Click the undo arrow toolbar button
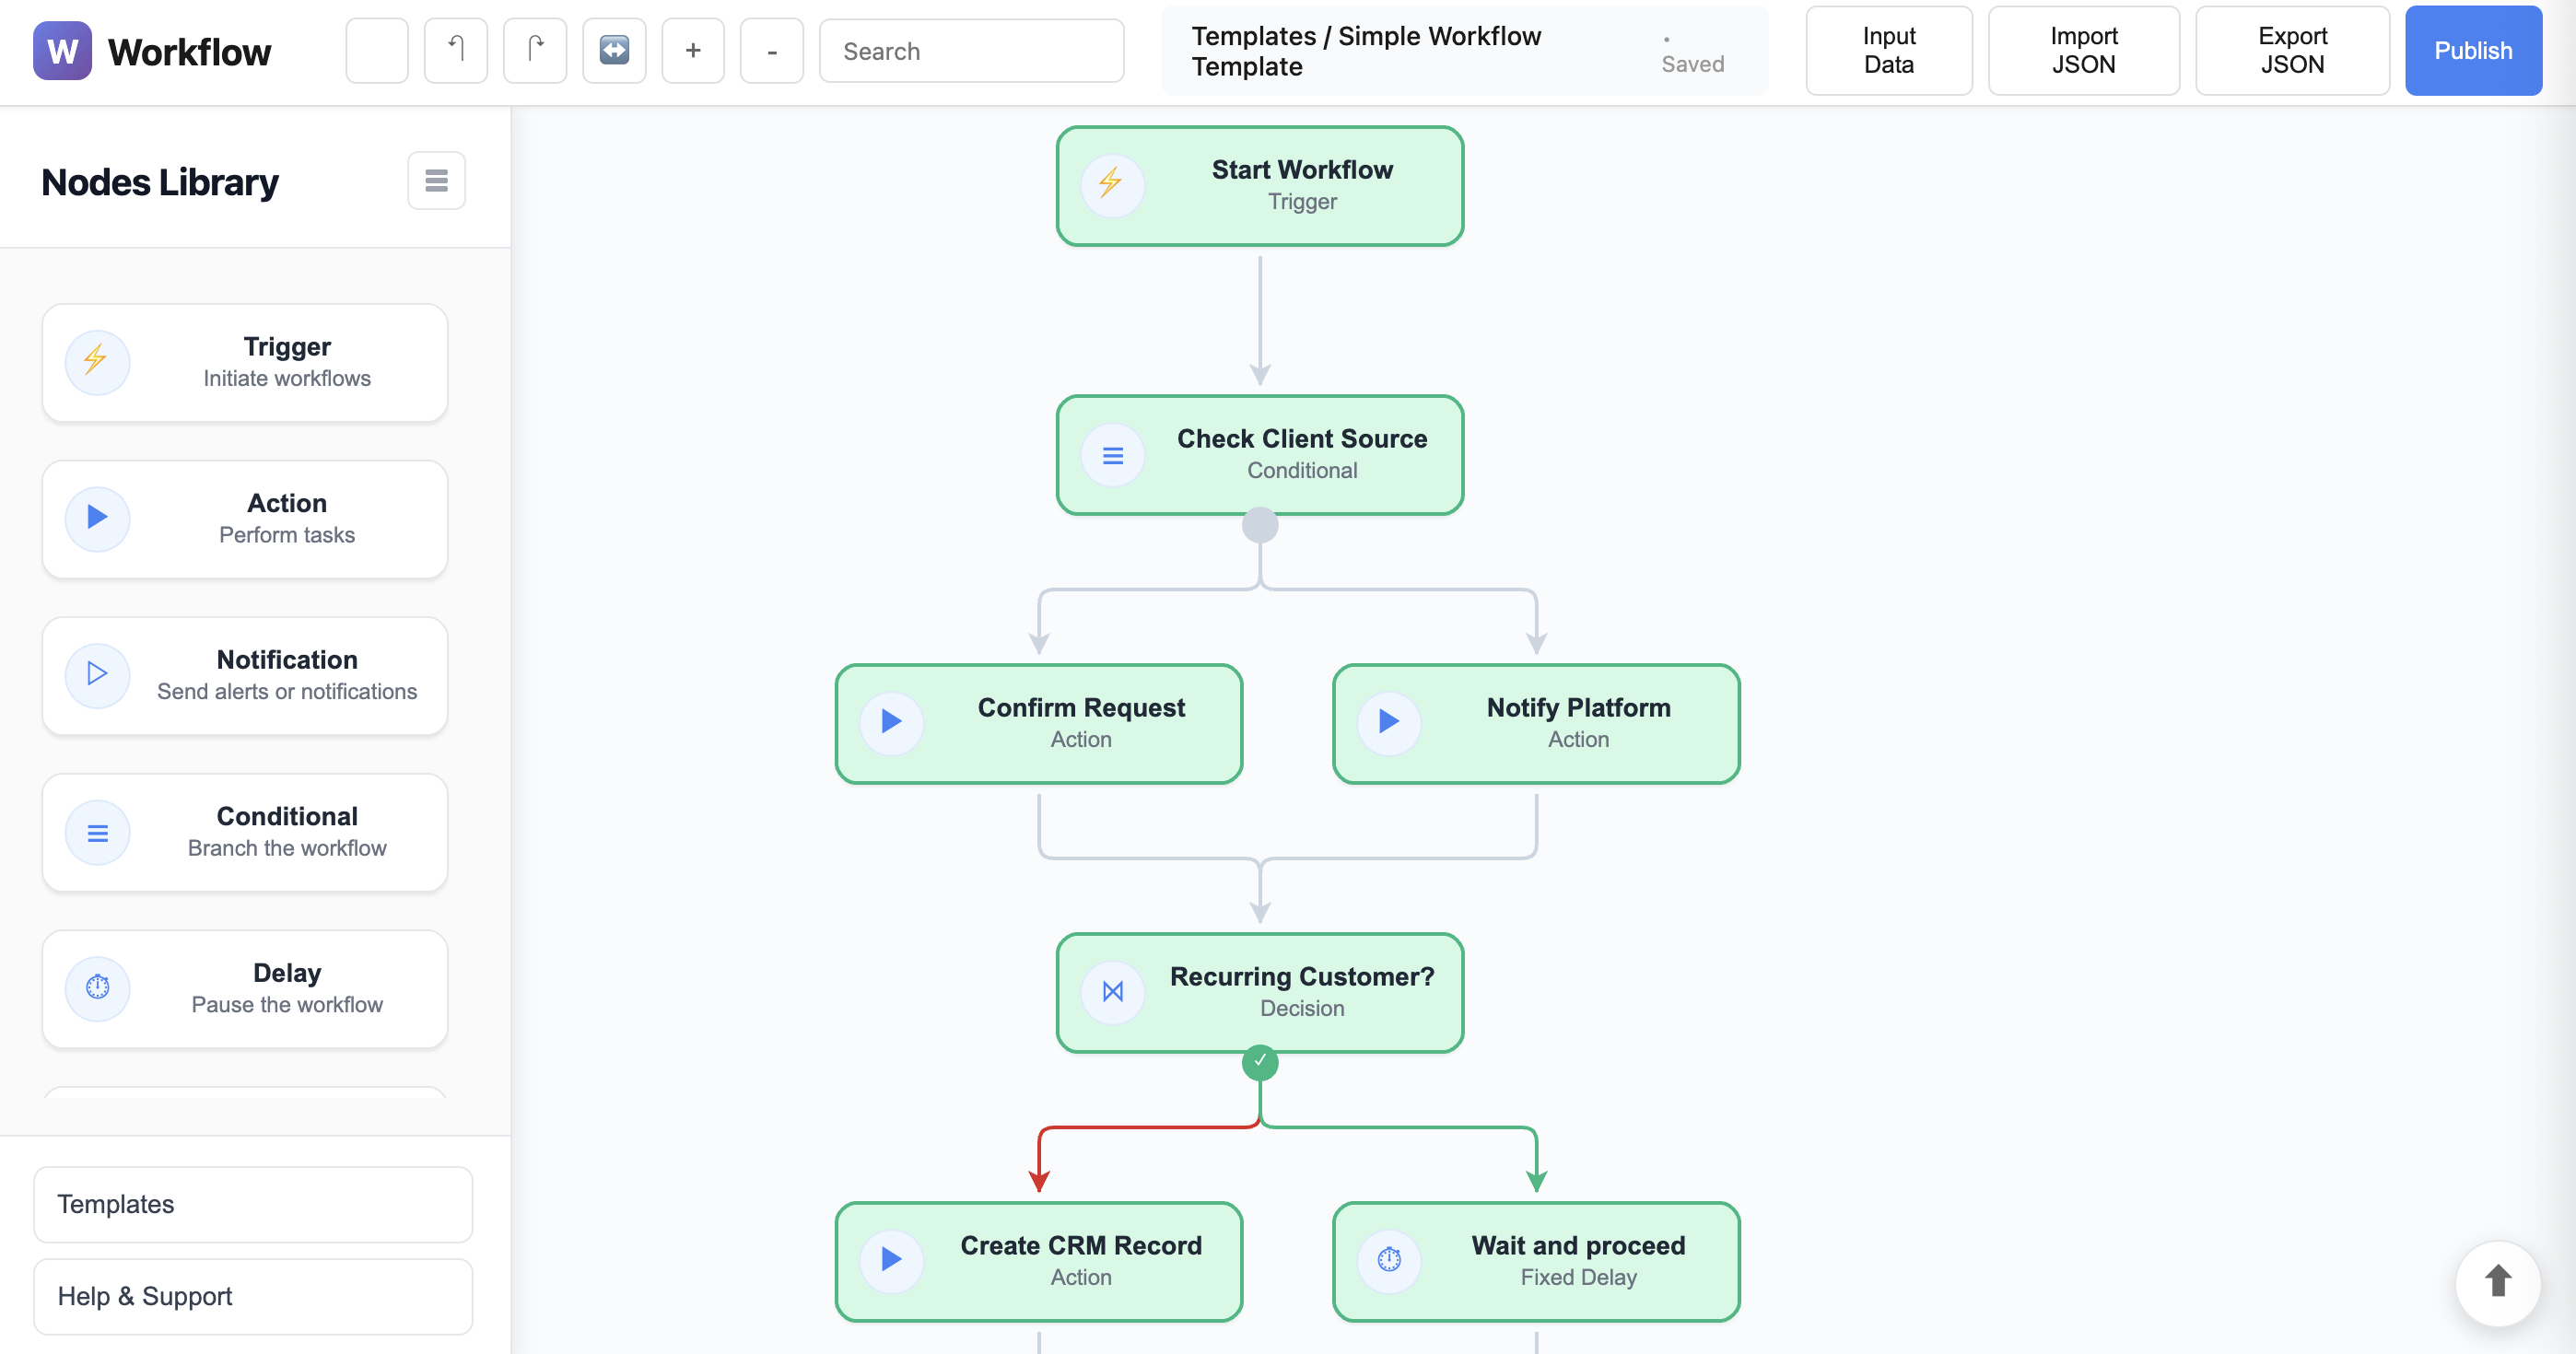This screenshot has height=1354, width=2576. [455, 50]
